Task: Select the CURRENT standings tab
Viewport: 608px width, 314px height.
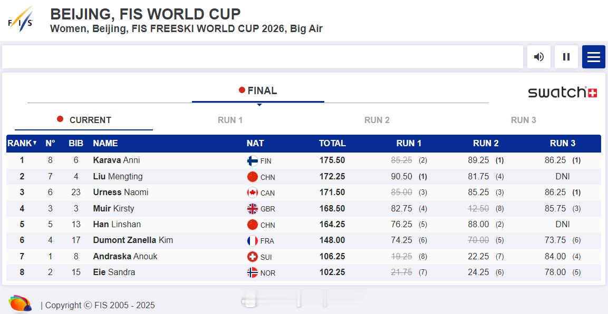Action: pyautogui.click(x=84, y=120)
